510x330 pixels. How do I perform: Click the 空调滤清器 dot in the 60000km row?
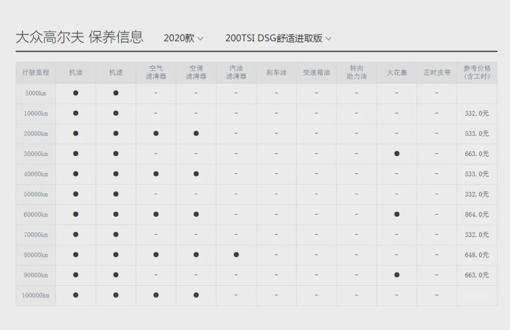(196, 215)
